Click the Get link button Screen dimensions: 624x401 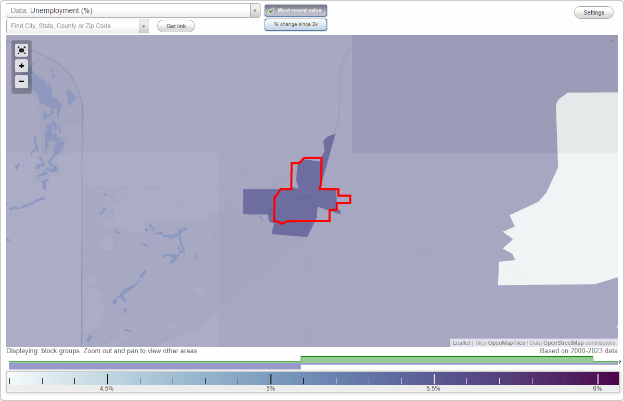coord(176,26)
